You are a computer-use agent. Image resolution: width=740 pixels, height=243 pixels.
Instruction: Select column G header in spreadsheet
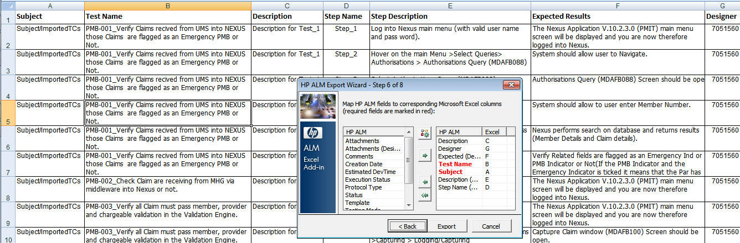click(722, 5)
